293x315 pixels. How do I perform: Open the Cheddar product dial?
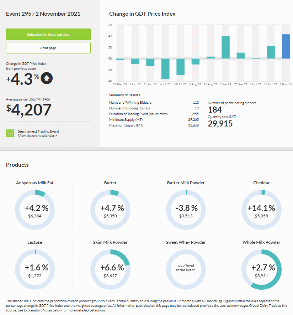[261, 210]
